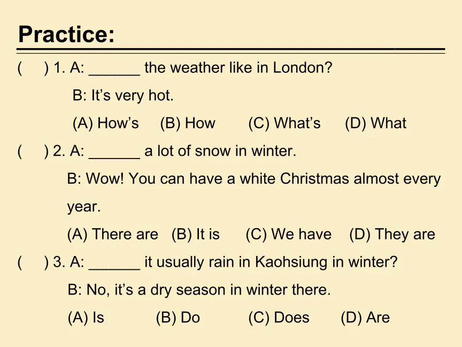
Task: Click the blank in question 3
Action: point(114,263)
